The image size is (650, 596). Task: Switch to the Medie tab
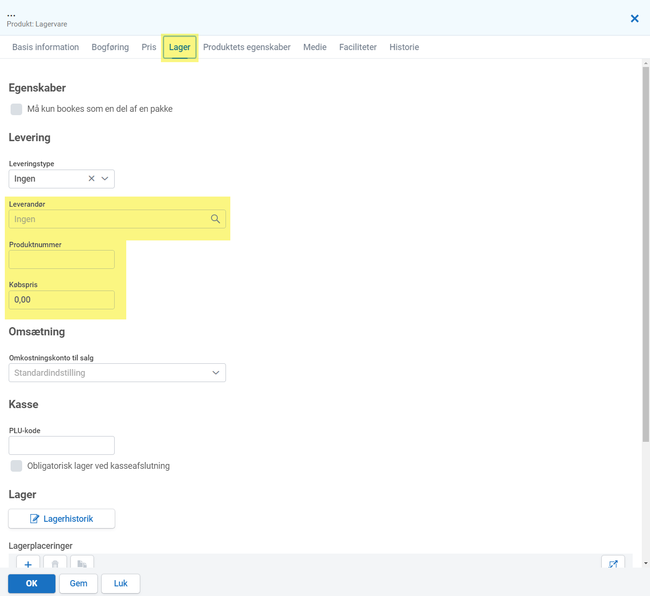coord(315,47)
